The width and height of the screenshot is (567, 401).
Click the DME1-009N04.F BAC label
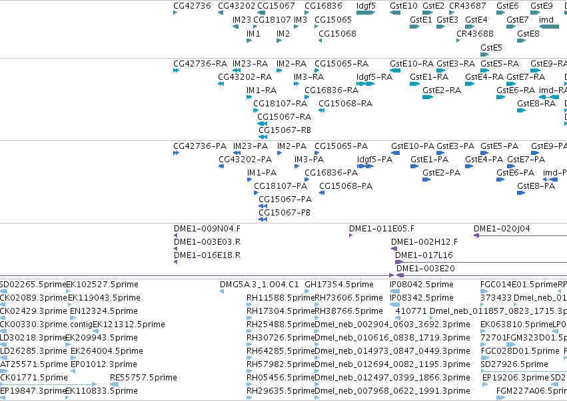point(207,229)
